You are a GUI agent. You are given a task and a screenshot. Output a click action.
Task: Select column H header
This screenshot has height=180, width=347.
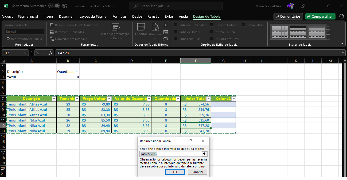click(x=244, y=61)
